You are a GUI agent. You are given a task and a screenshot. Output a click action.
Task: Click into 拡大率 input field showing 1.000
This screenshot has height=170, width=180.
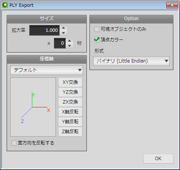44,30
